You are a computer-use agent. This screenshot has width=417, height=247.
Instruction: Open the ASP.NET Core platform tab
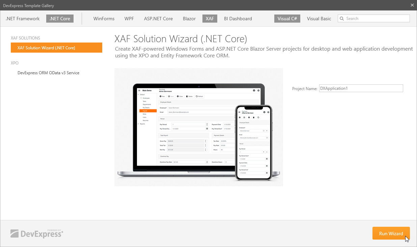coord(158,19)
